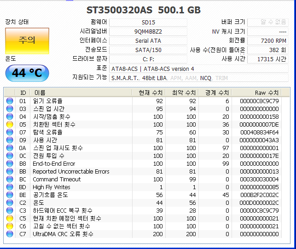Select the Command Timeout row name
The height and width of the screenshot is (249, 296).
(57, 179)
